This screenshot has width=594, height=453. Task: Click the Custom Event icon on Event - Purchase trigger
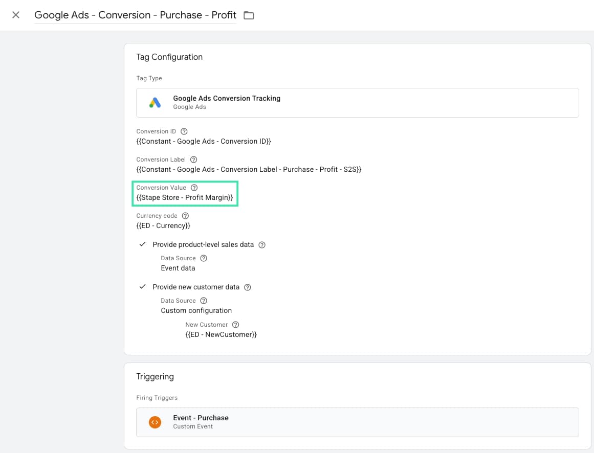[155, 422]
